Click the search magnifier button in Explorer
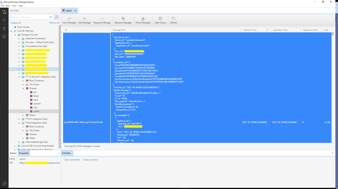The height and width of the screenshot is (189, 338). click(56, 17)
